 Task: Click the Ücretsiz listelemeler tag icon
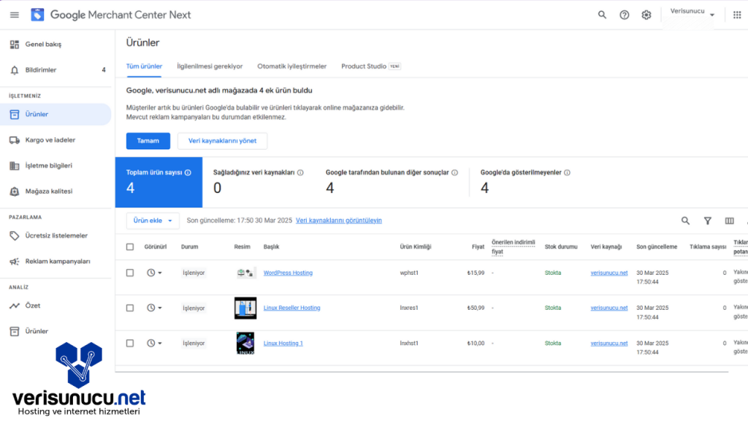[x=15, y=236]
